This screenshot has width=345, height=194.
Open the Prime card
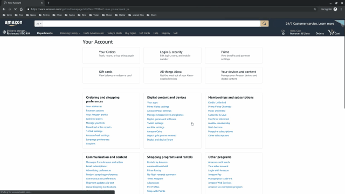click(233, 55)
